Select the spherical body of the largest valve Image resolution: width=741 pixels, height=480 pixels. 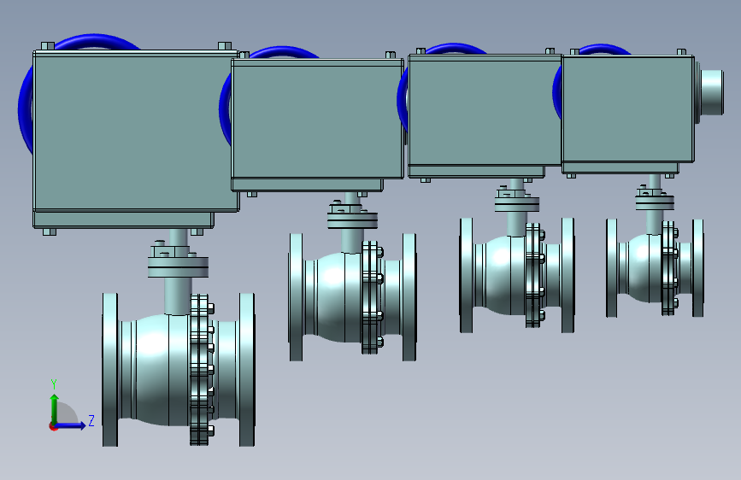point(162,370)
